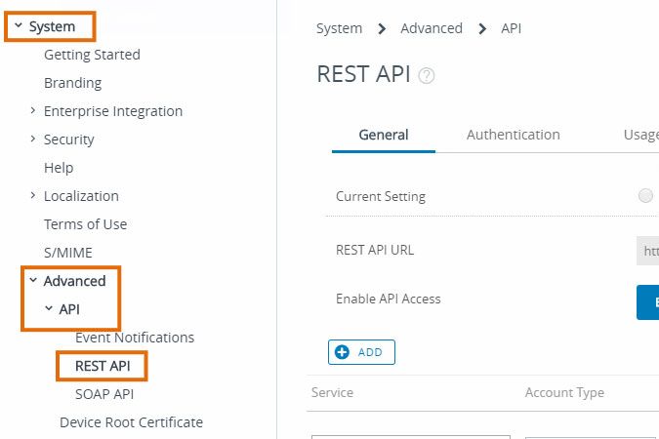The width and height of the screenshot is (659, 439).
Task: Click the plus icon on ADD button
Action: [x=343, y=352]
